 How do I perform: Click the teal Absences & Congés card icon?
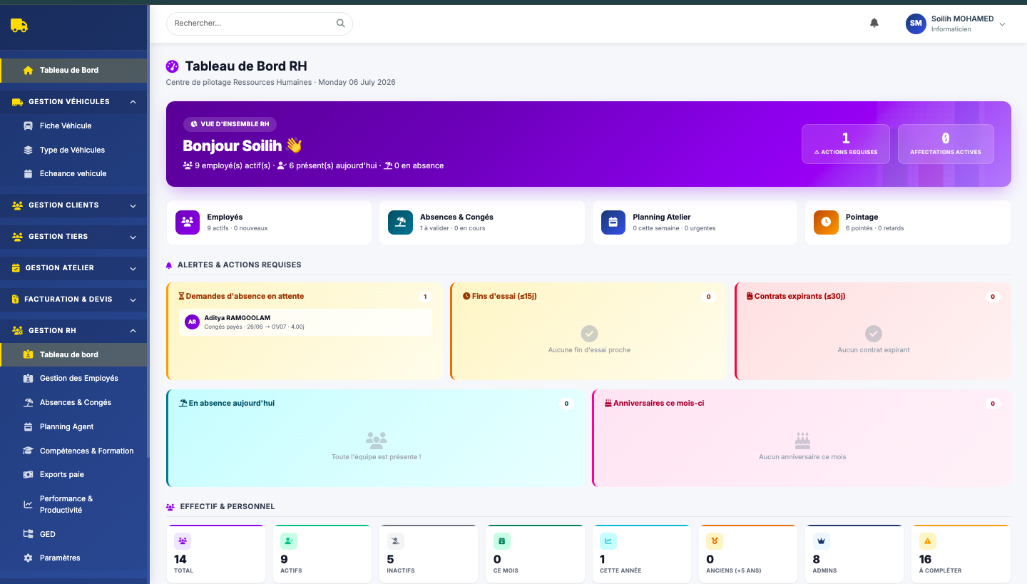[400, 222]
